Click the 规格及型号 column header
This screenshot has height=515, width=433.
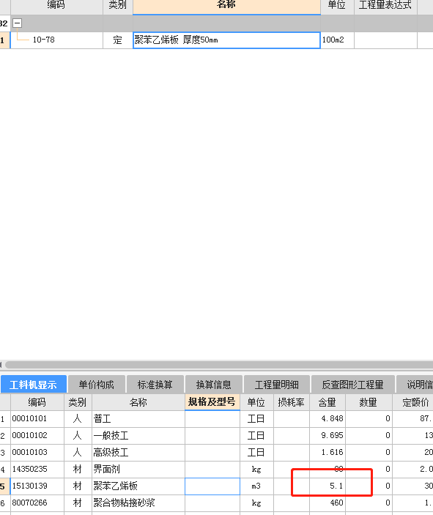(x=212, y=402)
